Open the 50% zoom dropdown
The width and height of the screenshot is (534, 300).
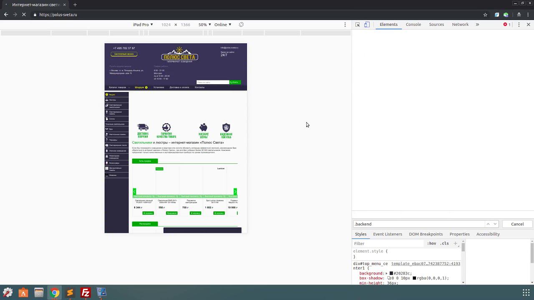point(204,25)
